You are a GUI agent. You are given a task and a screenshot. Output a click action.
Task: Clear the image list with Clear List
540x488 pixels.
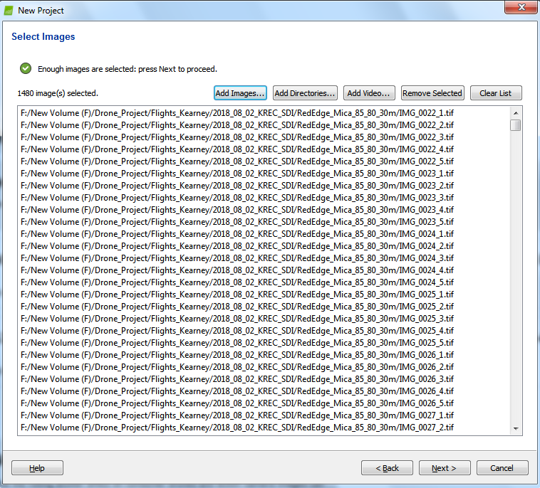tap(496, 93)
